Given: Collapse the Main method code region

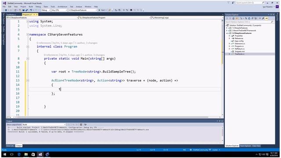Looking at the screenshot, I should [x=28, y=58].
